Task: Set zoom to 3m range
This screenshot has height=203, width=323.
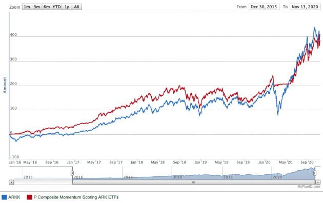Action: point(37,7)
